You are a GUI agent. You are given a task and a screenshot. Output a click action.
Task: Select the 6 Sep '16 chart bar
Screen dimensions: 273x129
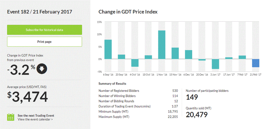tap(108, 49)
